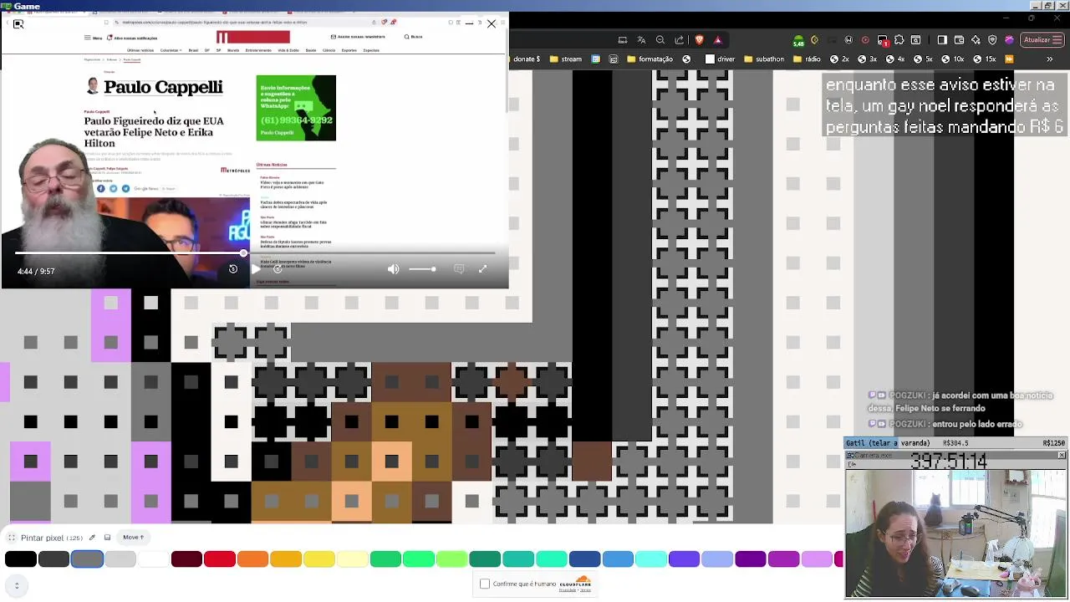Toggle captions in the video overlay
This screenshot has height=602, width=1070.
click(459, 268)
